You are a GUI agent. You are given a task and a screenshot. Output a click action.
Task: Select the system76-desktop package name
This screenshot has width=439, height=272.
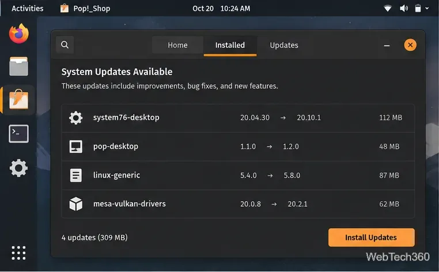point(126,118)
